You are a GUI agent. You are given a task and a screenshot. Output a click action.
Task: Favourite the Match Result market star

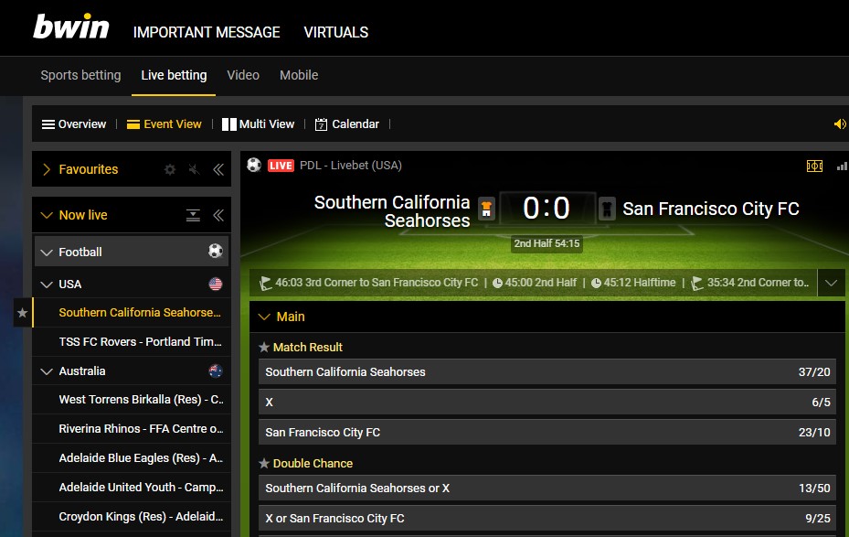click(264, 348)
